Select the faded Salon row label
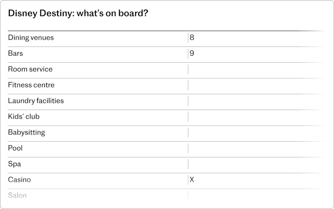Viewport: 334px width, 209px height. click(x=17, y=195)
